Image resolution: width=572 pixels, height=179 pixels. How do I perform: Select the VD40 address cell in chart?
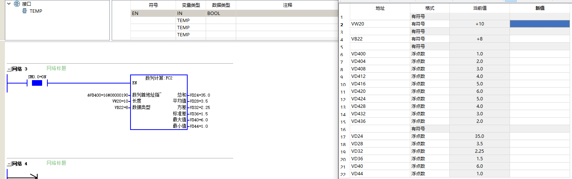pos(380,166)
